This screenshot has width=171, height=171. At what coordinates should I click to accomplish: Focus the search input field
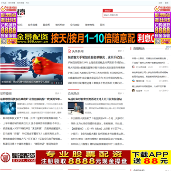(128, 15)
